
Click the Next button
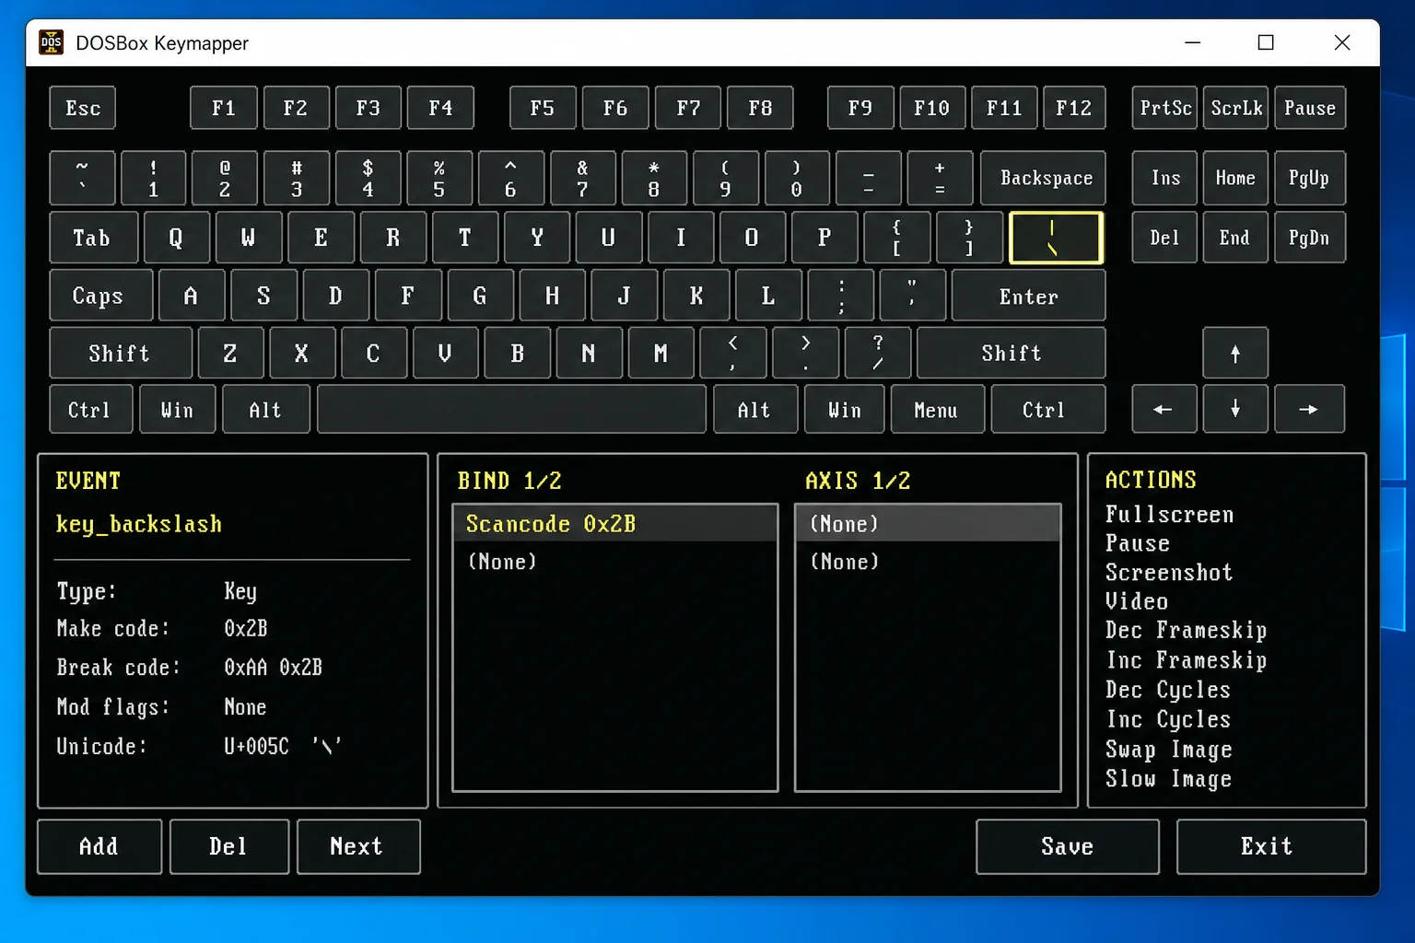[357, 846]
